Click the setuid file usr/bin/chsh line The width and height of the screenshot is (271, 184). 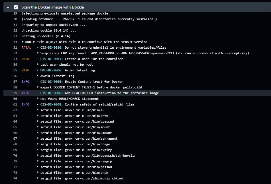[72, 173]
